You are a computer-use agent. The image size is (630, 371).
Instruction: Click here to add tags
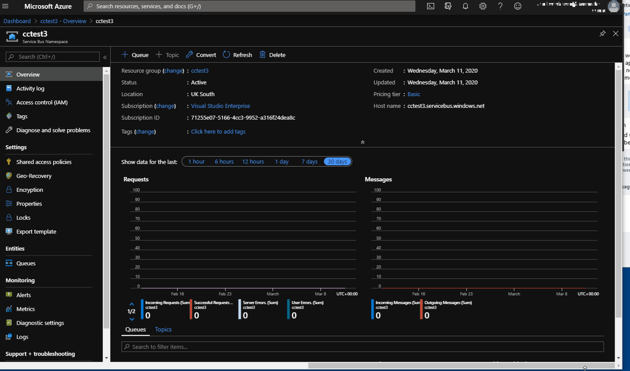218,131
